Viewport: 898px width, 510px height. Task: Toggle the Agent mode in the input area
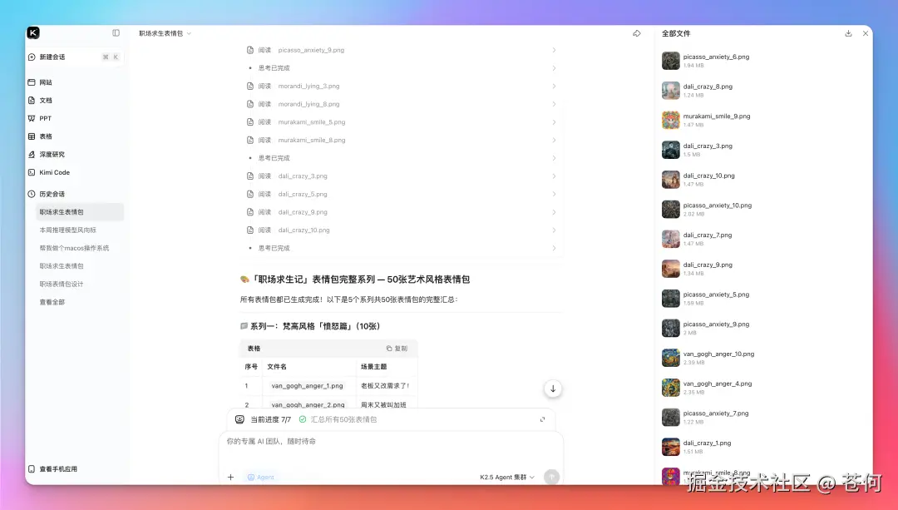point(260,477)
